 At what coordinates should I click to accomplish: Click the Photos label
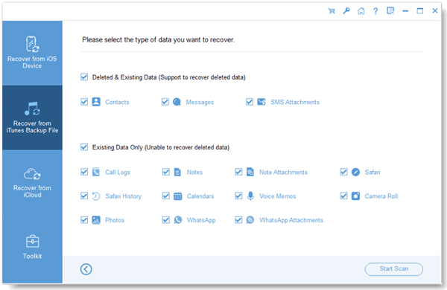(115, 220)
